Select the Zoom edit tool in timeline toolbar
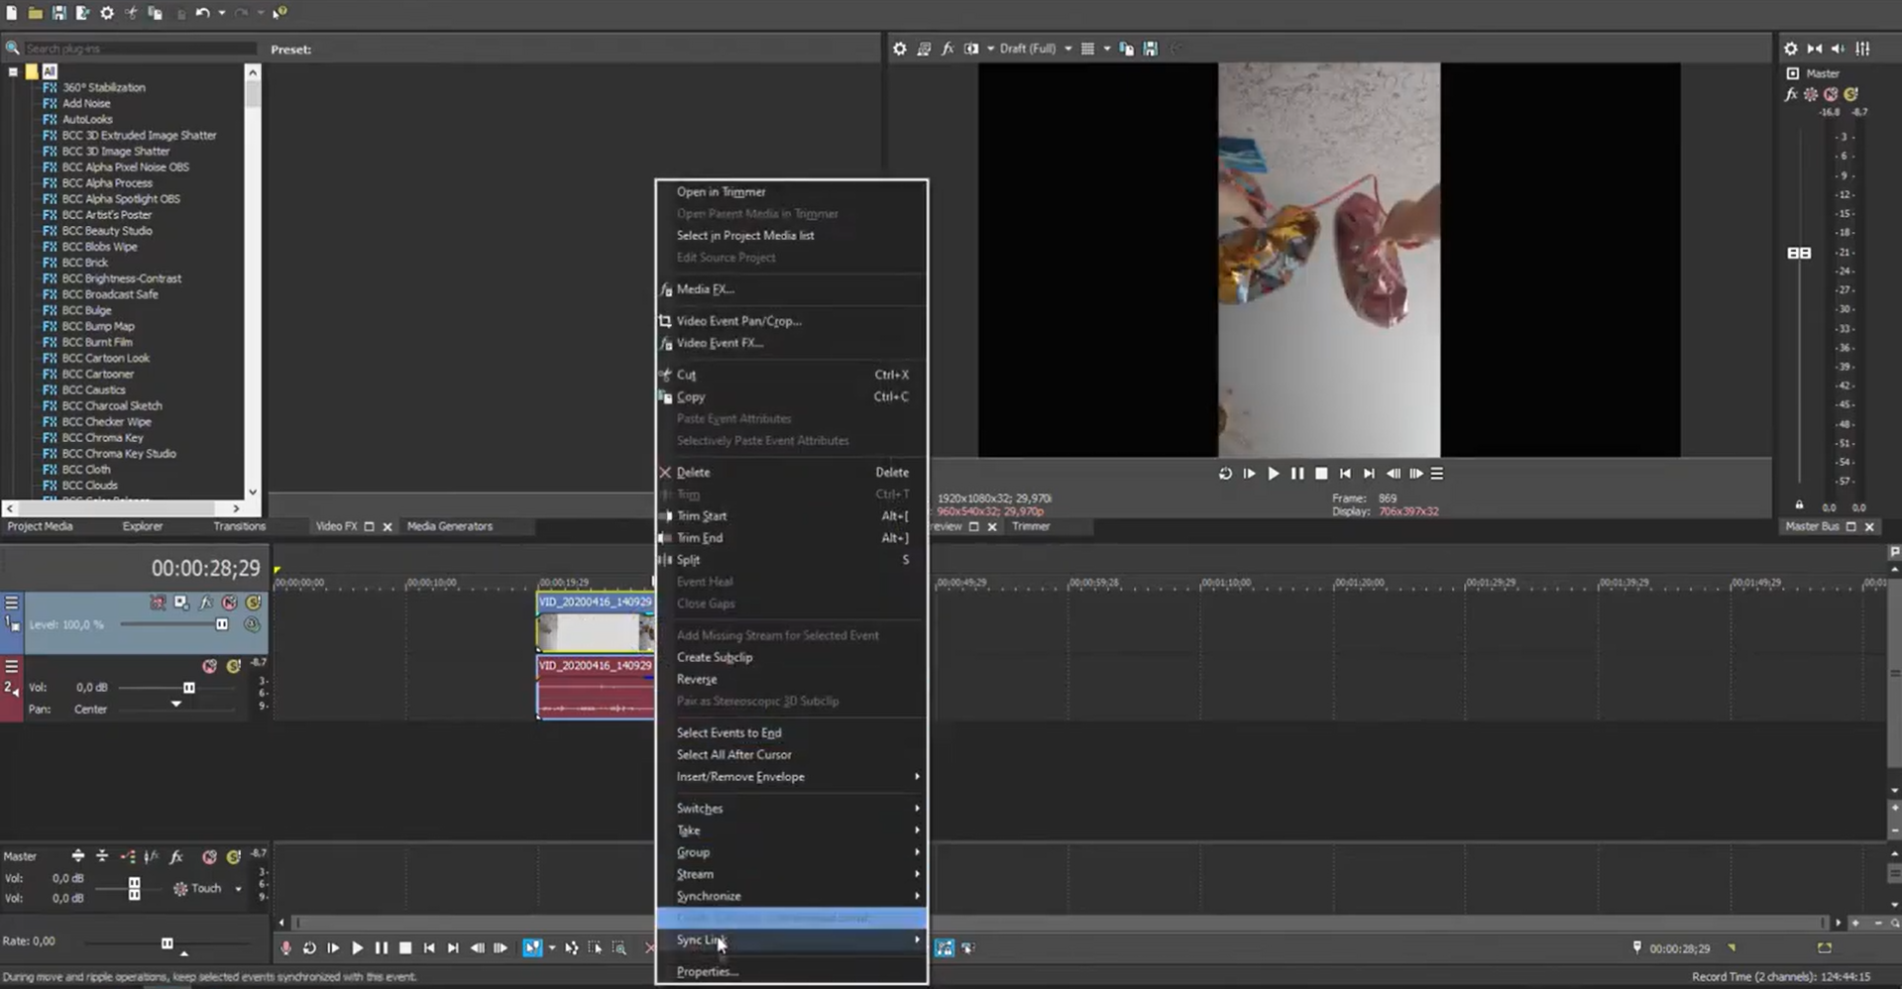 [x=618, y=948]
